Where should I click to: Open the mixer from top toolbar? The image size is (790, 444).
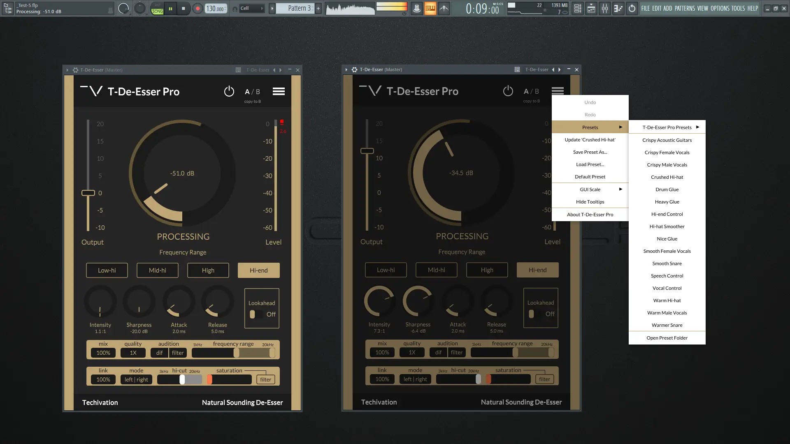(x=604, y=8)
